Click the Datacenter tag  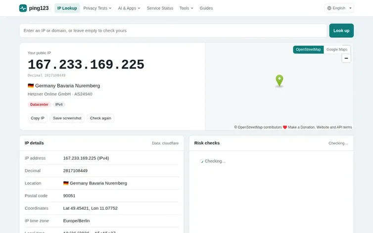point(39,104)
